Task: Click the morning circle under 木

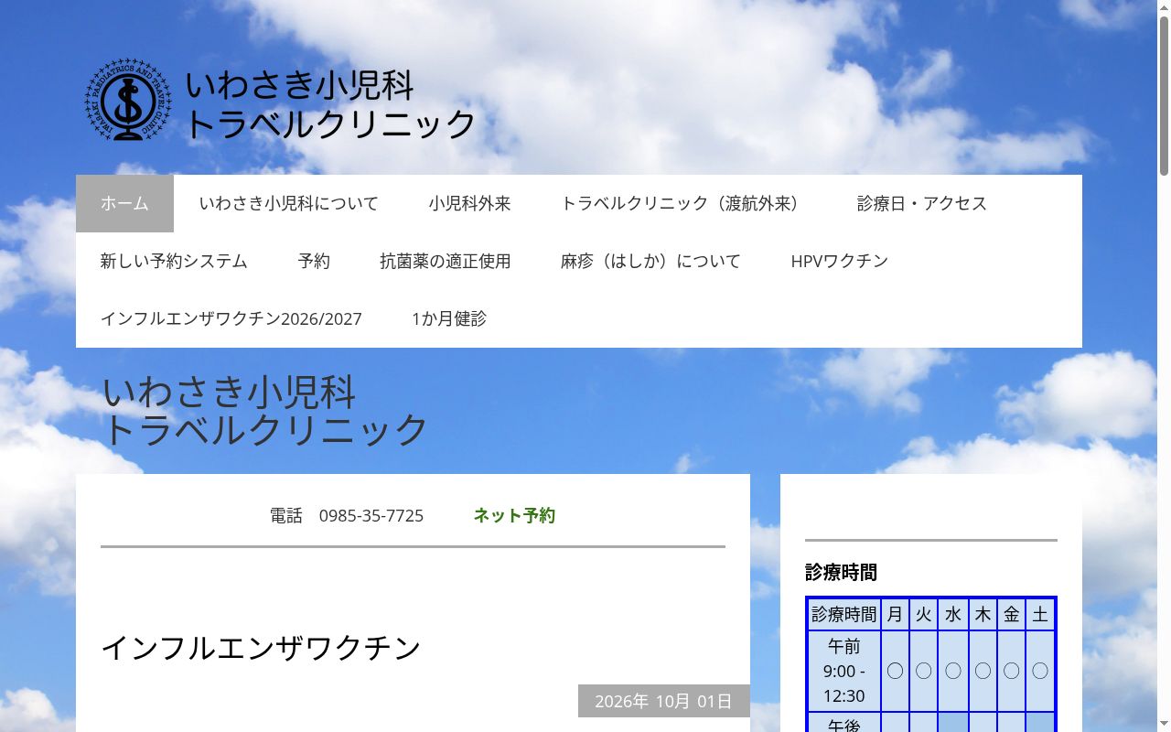Action: (x=983, y=671)
